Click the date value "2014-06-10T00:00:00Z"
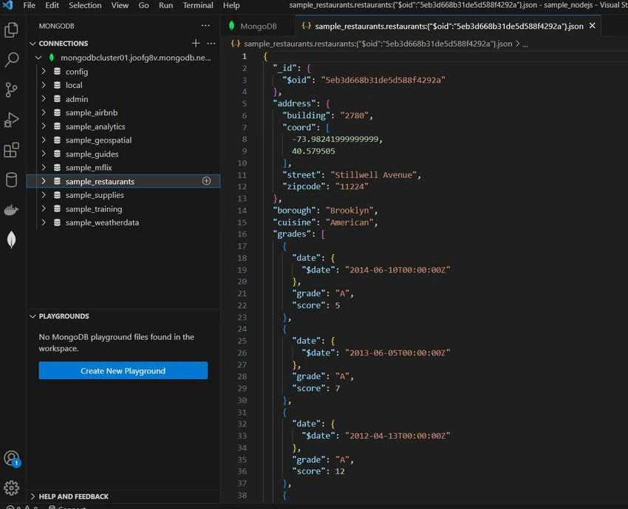 pyautogui.click(x=397, y=270)
